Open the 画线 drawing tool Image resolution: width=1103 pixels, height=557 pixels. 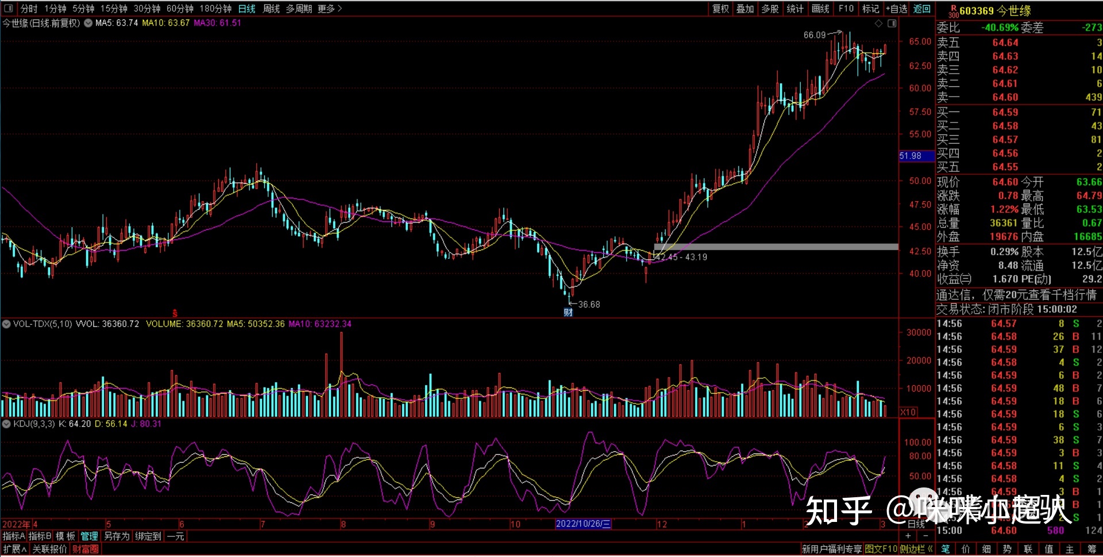click(820, 9)
